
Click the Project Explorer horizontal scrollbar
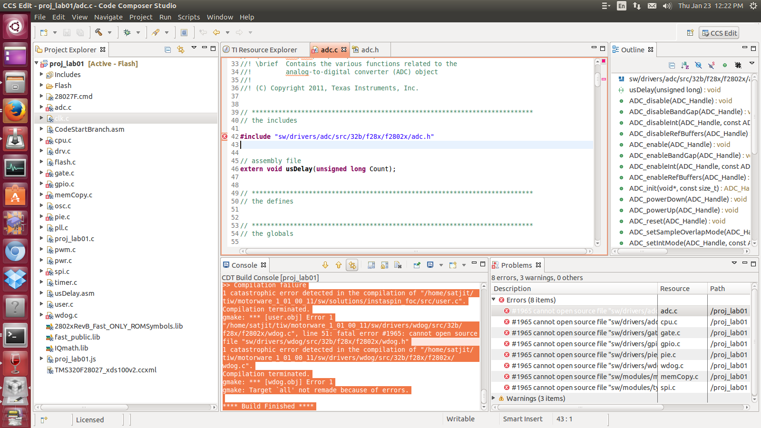pos(126,407)
